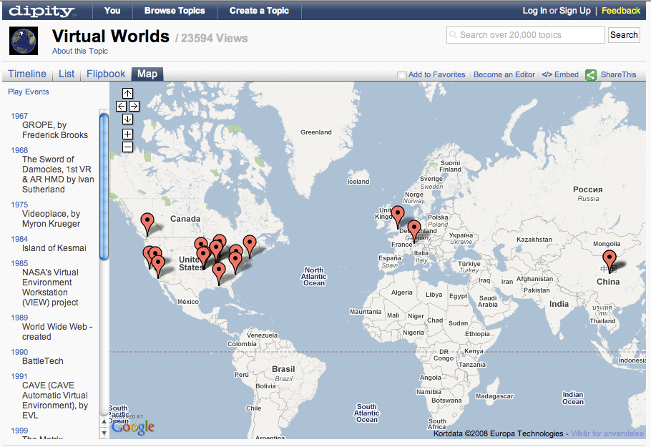
Task: Pan the map left with arrow
Action: click(121, 106)
